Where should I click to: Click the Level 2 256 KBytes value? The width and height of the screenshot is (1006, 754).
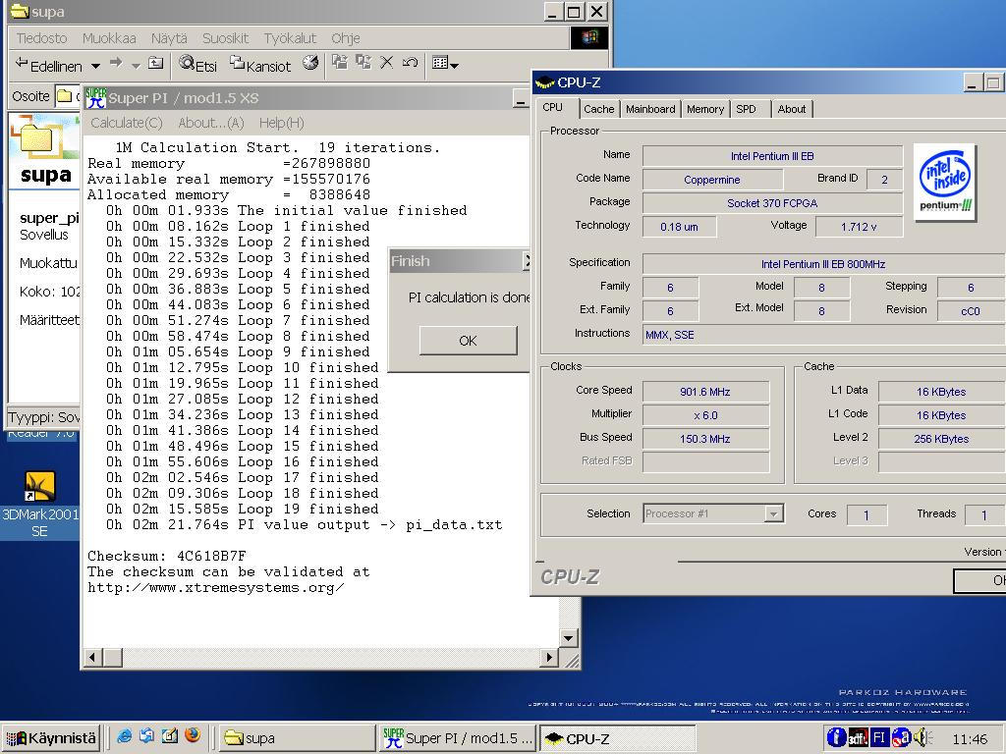[941, 439]
